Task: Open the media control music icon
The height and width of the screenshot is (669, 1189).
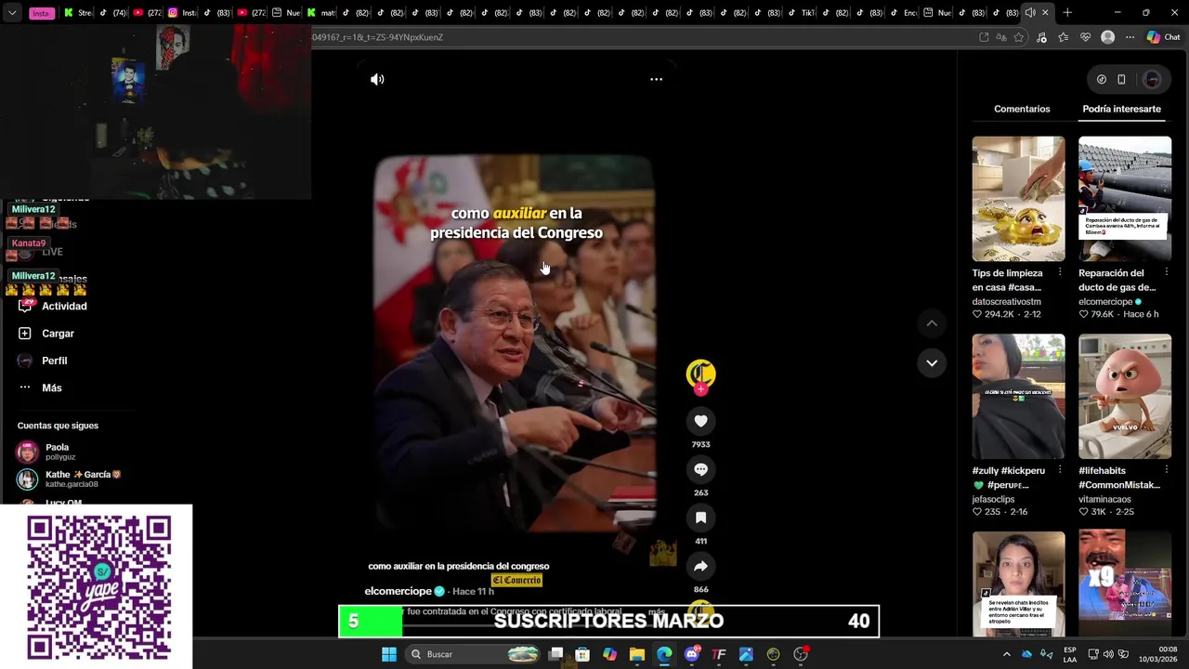Action: coord(1041,37)
